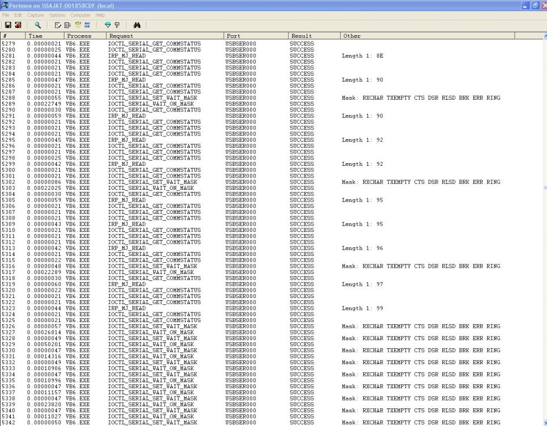This screenshot has width=547, height=426.
Task: Open the Help menu
Action: (100, 15)
